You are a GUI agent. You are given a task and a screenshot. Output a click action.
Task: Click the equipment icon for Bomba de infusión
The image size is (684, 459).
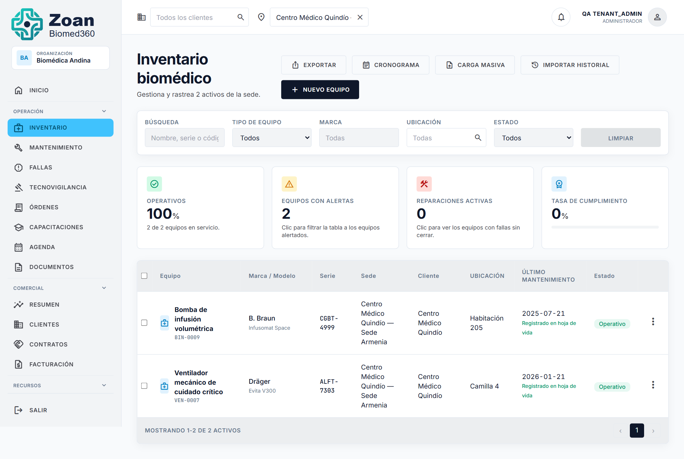tap(164, 323)
